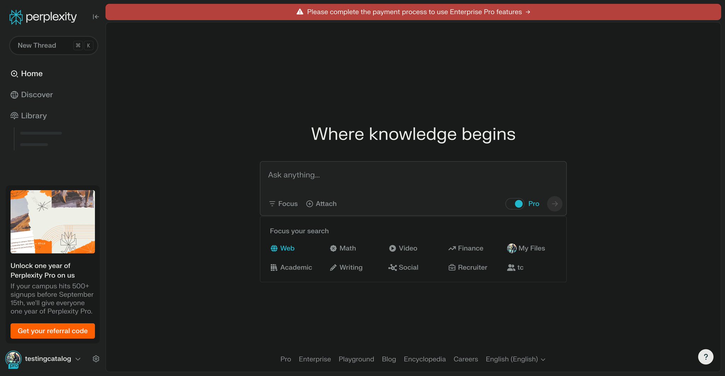
Task: Open Enterprise footer link
Action: [315, 359]
